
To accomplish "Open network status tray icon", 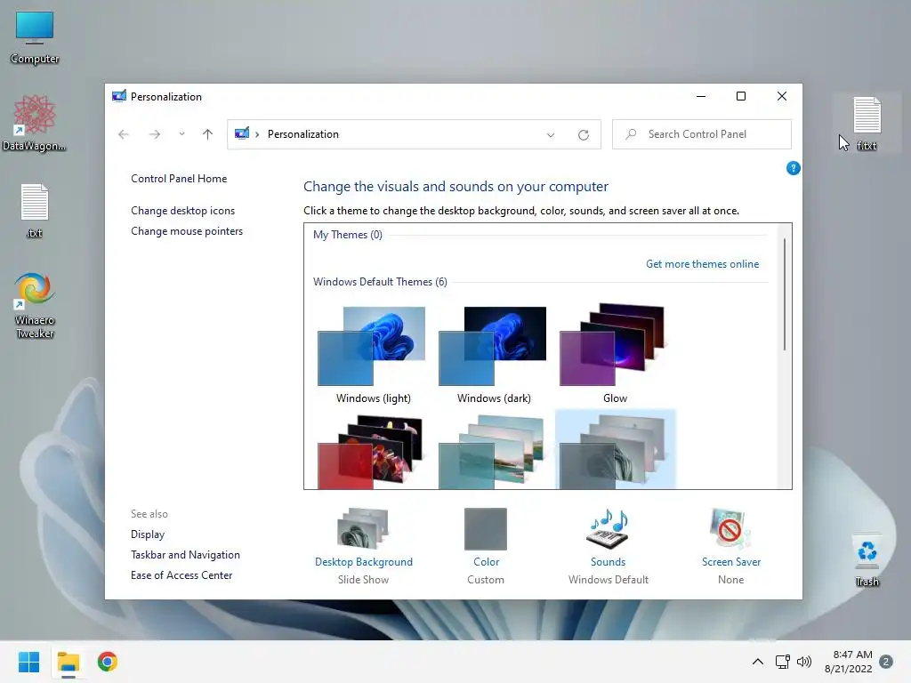I will pos(782,662).
